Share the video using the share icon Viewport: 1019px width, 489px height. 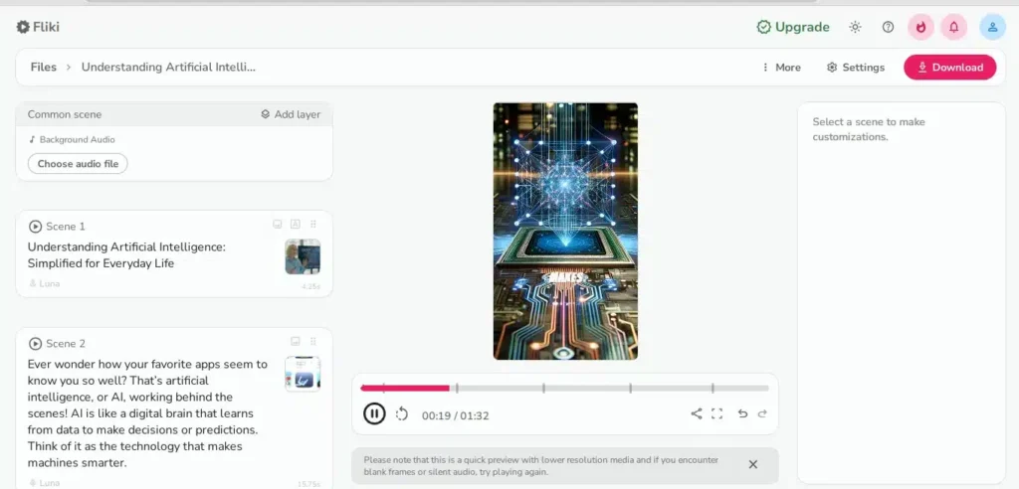coord(696,413)
